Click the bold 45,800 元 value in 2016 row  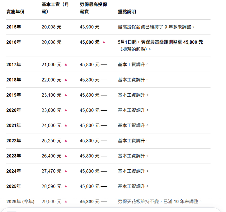(x=90, y=42)
